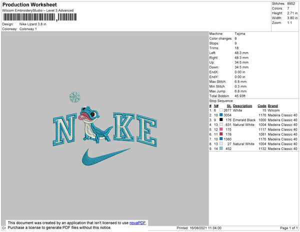Pick the red swatch beside stitch count 178

click(x=221, y=134)
